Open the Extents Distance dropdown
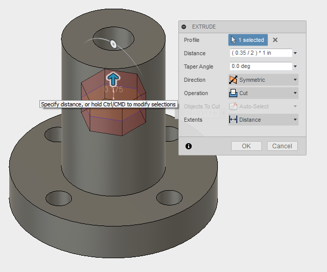Screen dimensions: 327x272 263,120
